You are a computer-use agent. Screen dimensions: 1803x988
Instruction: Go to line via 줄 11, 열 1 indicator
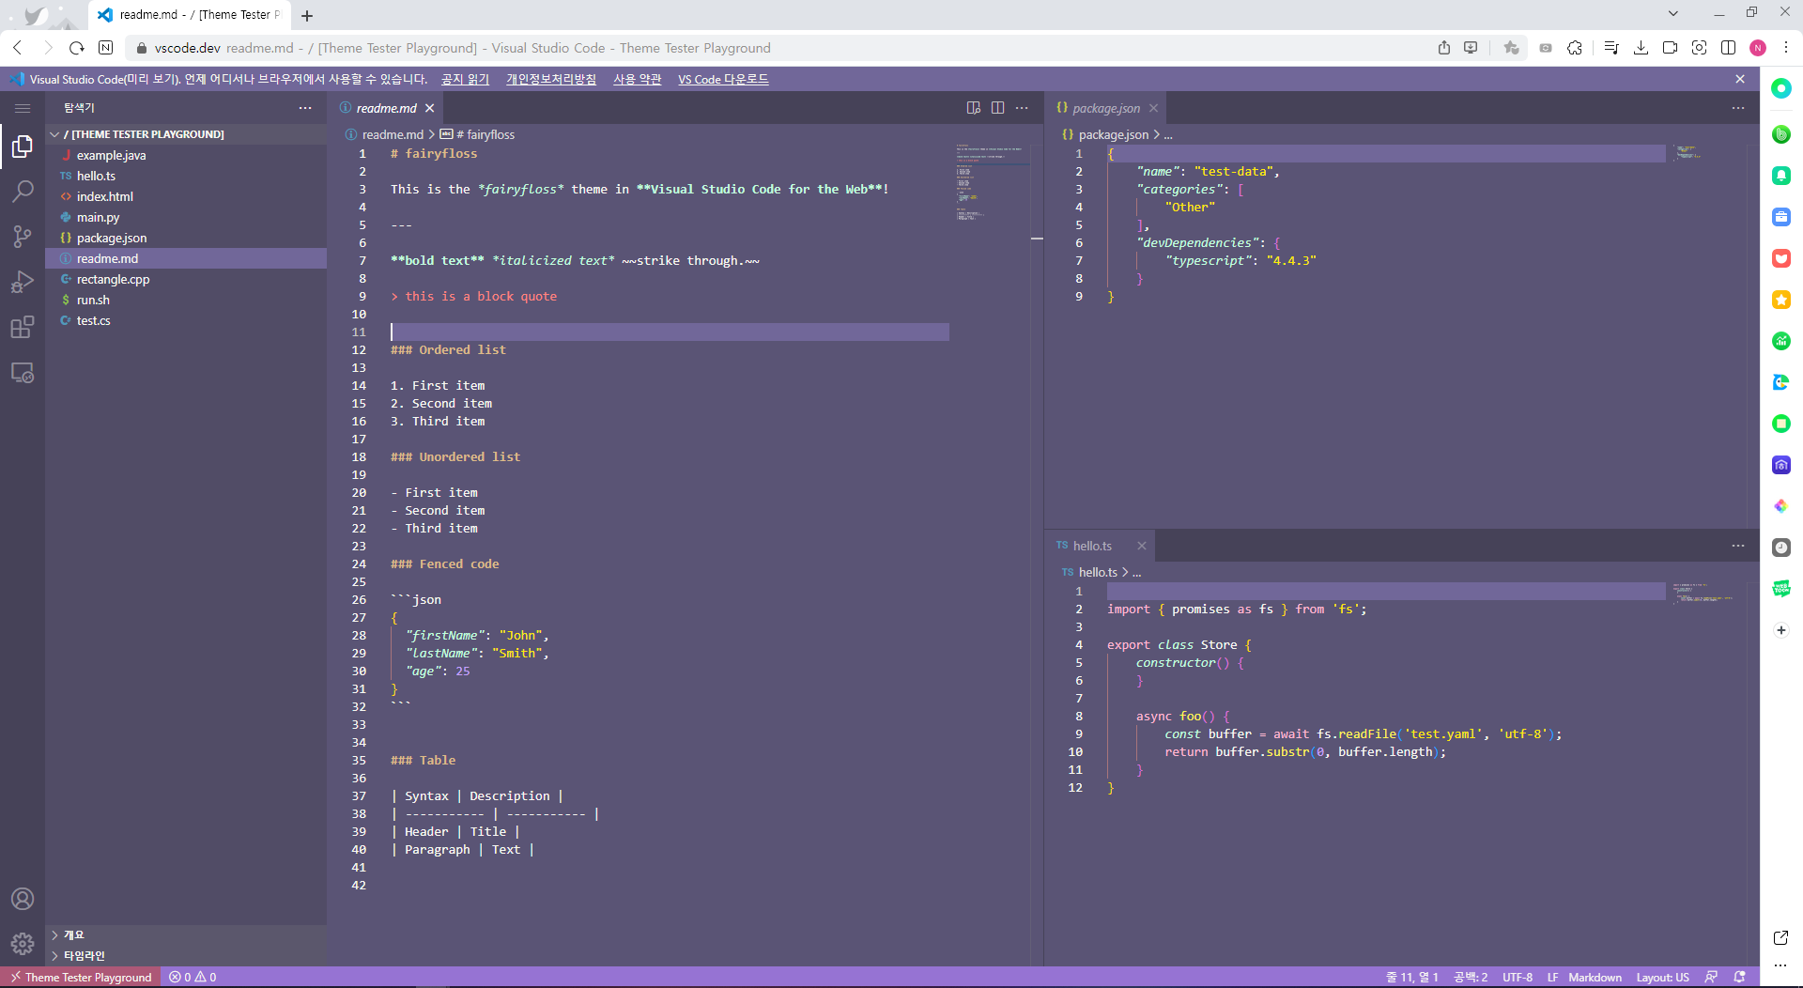click(1411, 977)
